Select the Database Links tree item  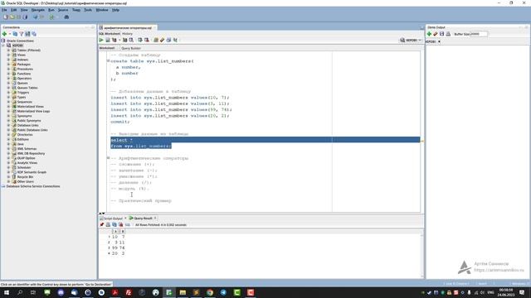[27, 125]
